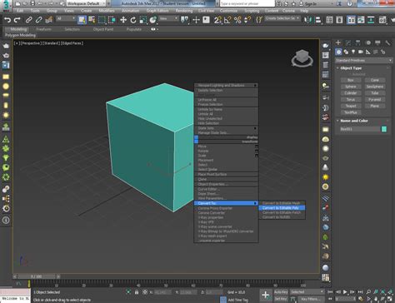Image resolution: width=395 pixels, height=303 pixels.
Task: Open the key mode Selected dropdown
Action: [307, 292]
